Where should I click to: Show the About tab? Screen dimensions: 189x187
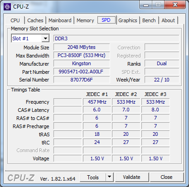tap(168, 20)
